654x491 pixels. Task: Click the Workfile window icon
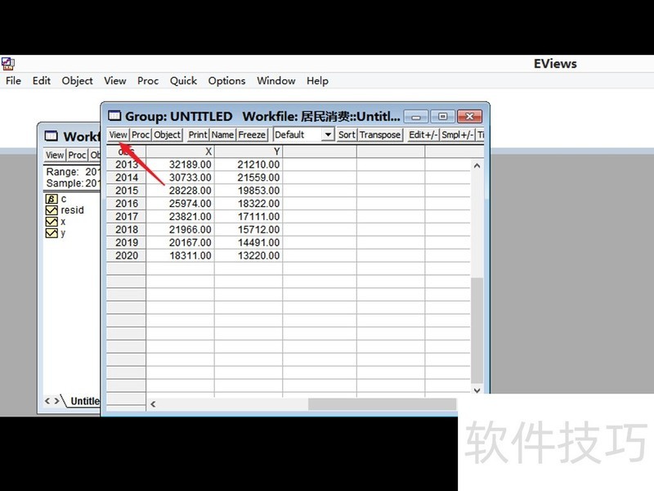coord(51,136)
